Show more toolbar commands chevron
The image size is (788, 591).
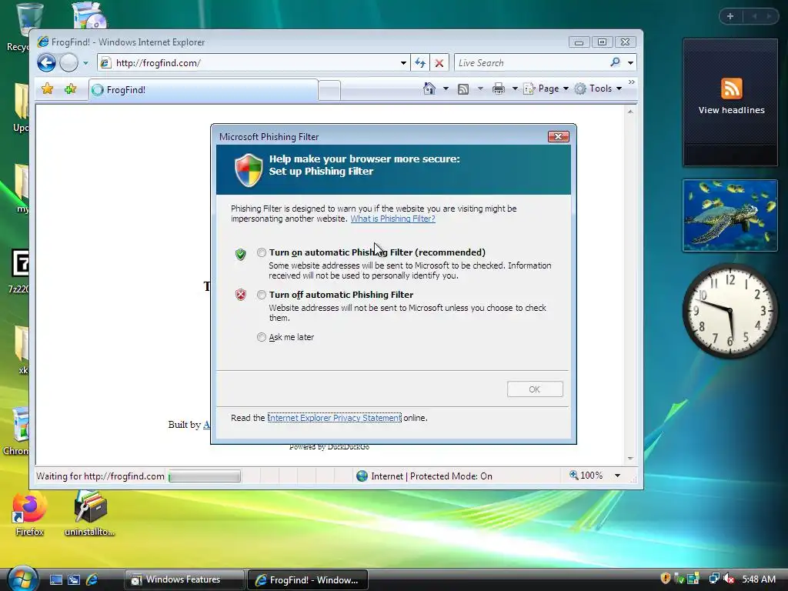(632, 82)
